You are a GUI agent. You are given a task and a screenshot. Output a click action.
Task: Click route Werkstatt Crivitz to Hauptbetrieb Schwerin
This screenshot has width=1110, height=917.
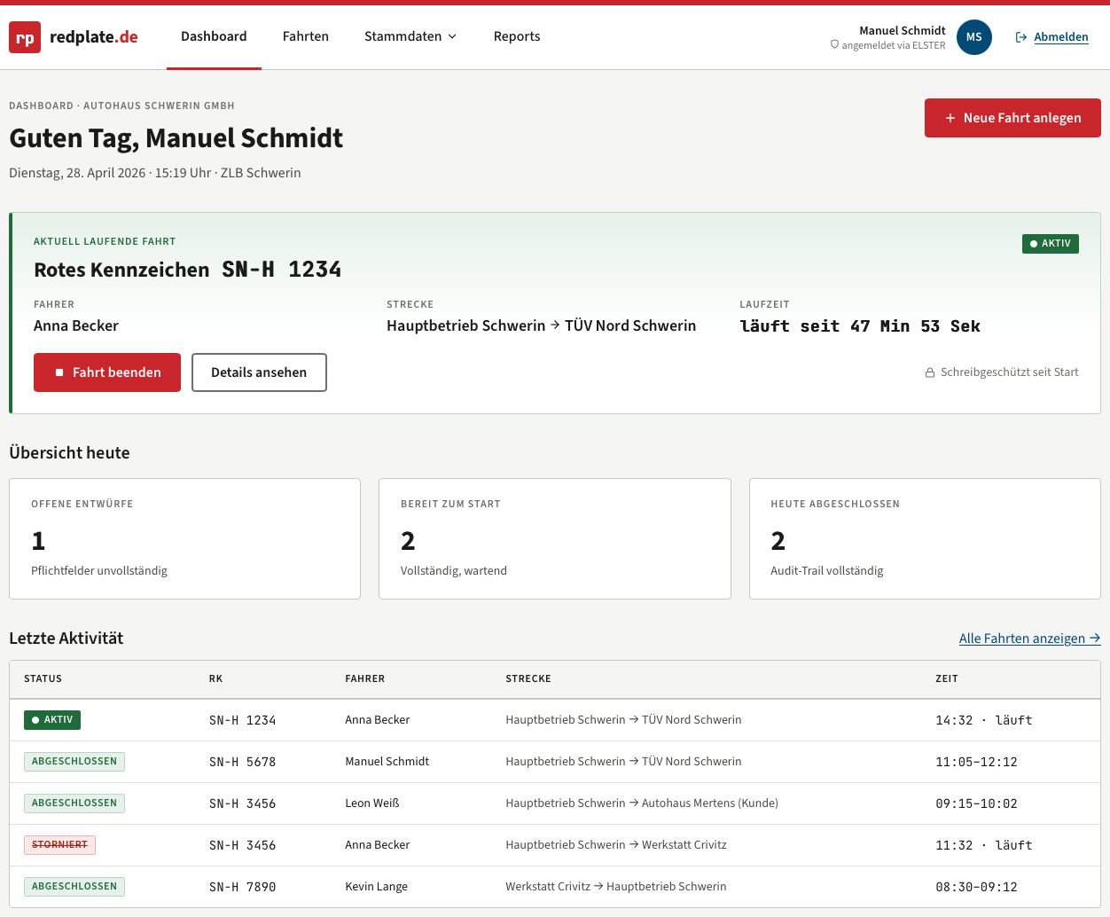616,887
